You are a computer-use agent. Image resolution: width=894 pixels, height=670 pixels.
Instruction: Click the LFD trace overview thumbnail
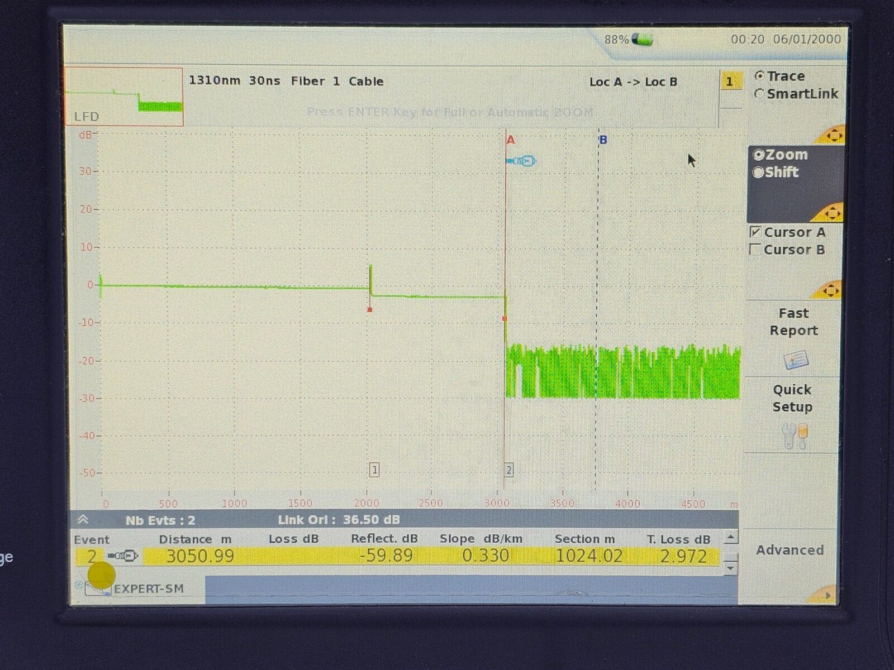(123, 97)
